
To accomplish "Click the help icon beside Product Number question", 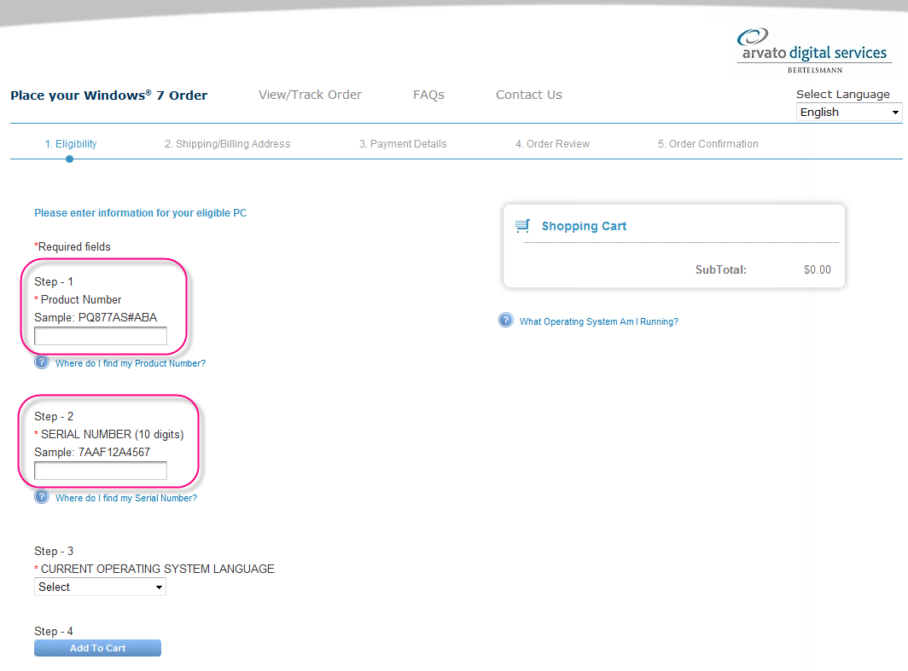I will 42,362.
